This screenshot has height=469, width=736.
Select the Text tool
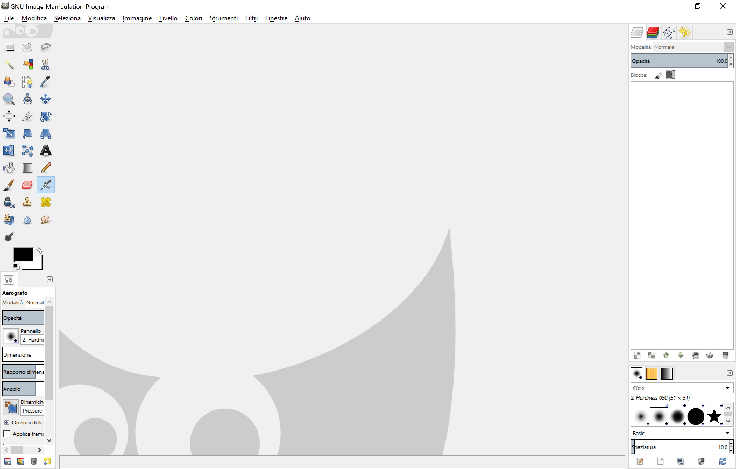coord(45,150)
